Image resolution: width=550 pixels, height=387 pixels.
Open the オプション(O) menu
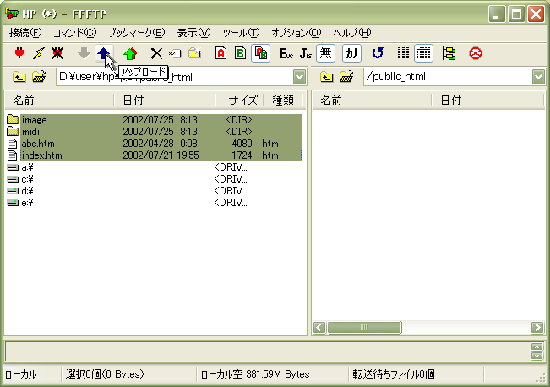click(x=296, y=33)
